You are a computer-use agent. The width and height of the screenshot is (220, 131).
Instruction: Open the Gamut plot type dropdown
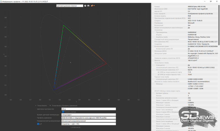pyautogui.click(x=69, y=5)
